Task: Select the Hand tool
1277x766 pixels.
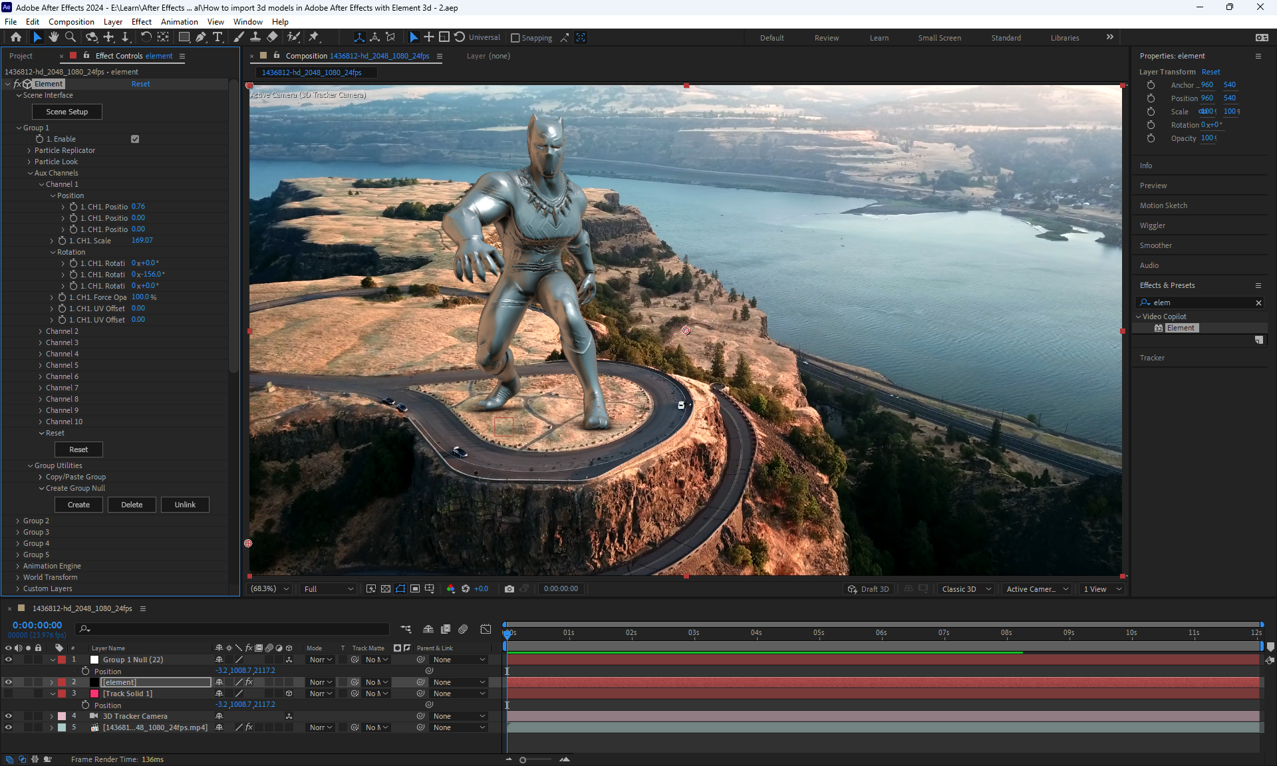Action: click(54, 37)
